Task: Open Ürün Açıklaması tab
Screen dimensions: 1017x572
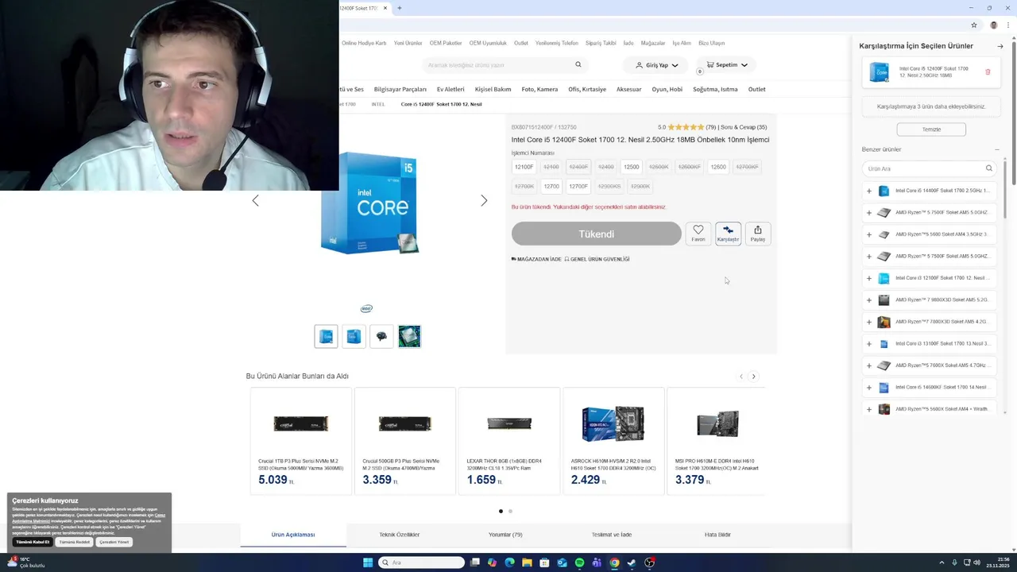Action: (x=293, y=535)
